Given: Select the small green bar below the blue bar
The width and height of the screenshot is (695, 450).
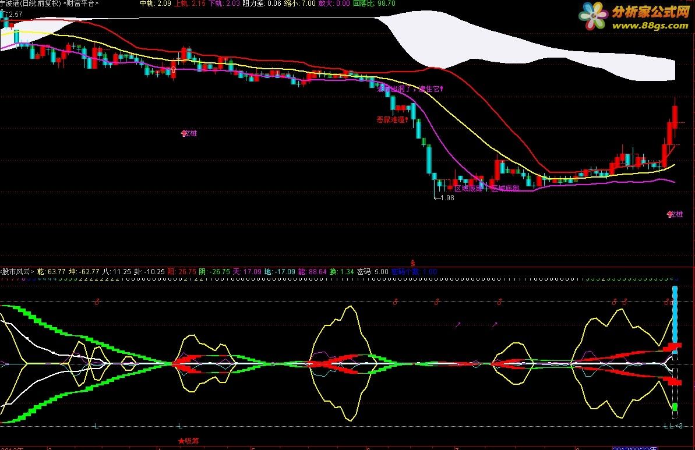Looking at the screenshot, I should [x=675, y=408].
